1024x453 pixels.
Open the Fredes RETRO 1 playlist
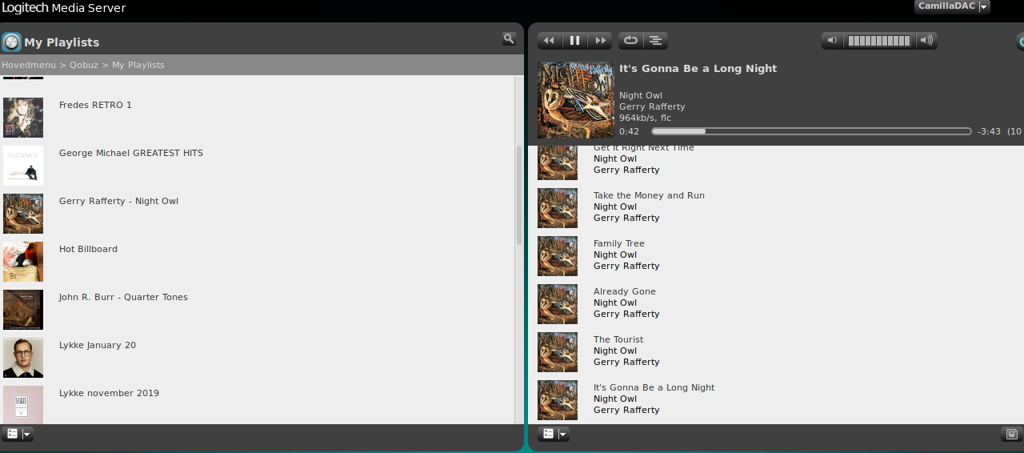point(95,105)
